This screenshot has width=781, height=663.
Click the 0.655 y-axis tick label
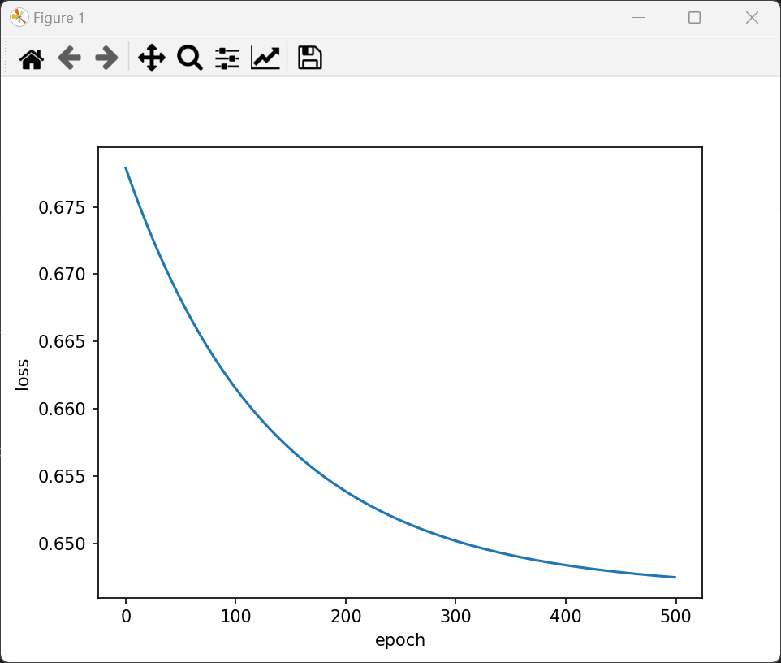pos(62,477)
